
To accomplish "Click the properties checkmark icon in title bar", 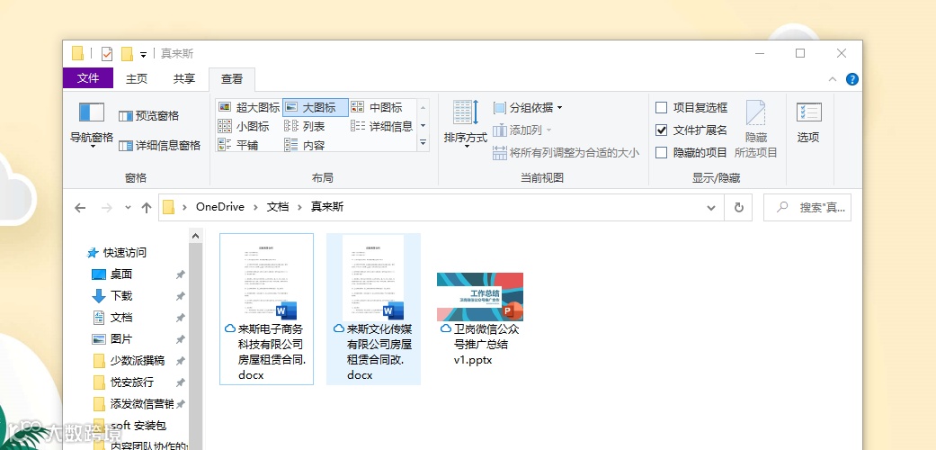I will click(x=107, y=54).
